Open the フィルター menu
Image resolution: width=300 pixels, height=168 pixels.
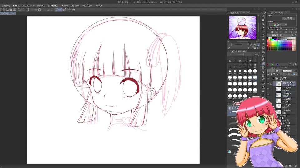coord(75,6)
